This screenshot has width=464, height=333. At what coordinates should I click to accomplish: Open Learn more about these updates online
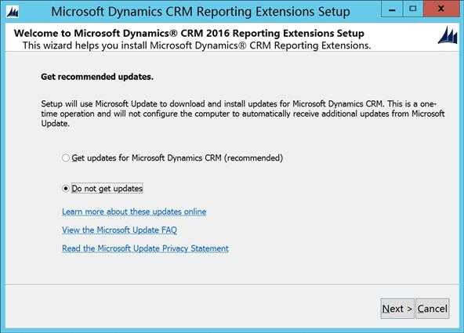[134, 212]
